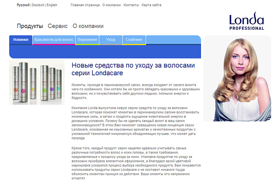This screenshot has height=189, width=280.
Task: Open Карта сайта link
Action: coord(152,5)
